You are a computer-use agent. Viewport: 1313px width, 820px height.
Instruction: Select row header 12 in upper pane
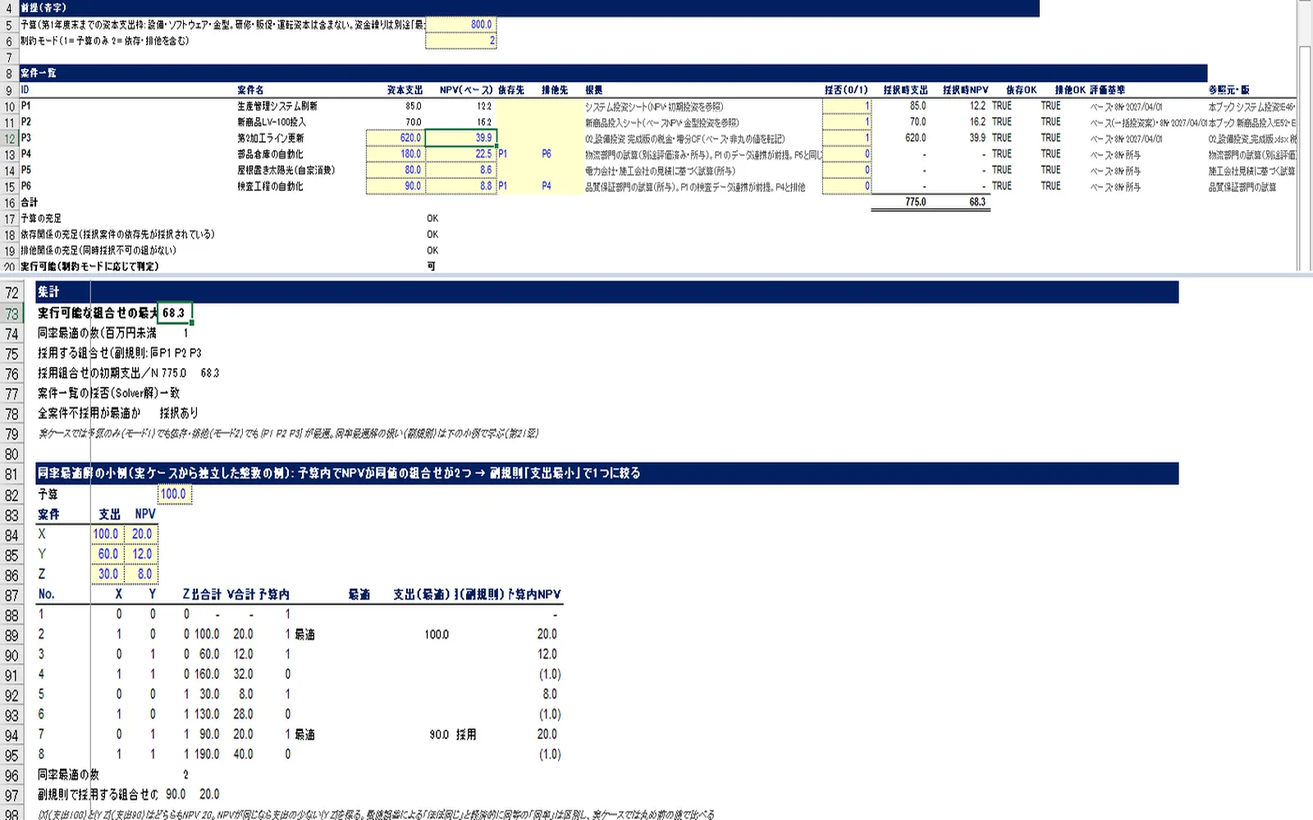tap(9, 139)
